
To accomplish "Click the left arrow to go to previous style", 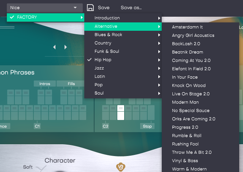I will [54, 47].
